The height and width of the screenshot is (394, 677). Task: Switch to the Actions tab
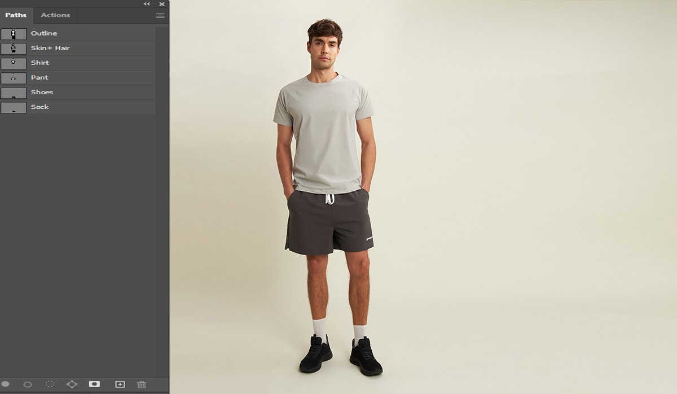point(55,15)
